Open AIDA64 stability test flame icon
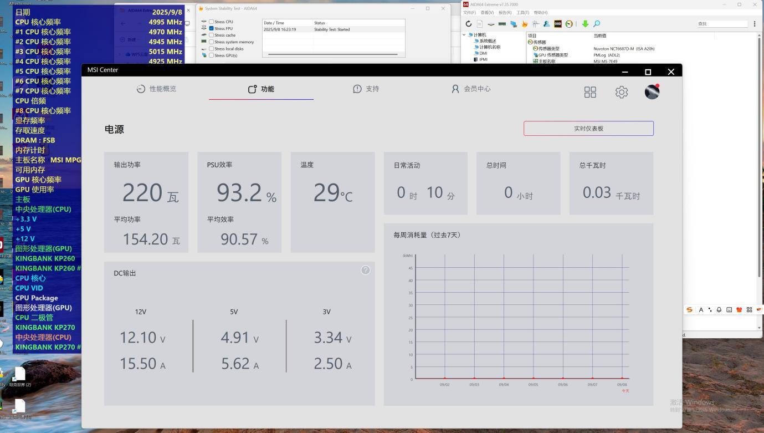The width and height of the screenshot is (764, 433). point(525,24)
